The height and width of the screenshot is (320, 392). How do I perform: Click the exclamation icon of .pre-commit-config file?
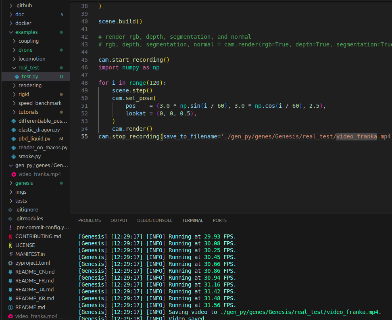10,228
